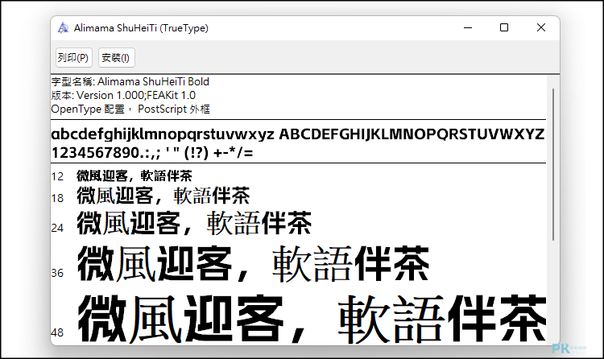Screen dimensions: 604x359
Task: Click the vertical scrollbar thumb
Action: 553,164
